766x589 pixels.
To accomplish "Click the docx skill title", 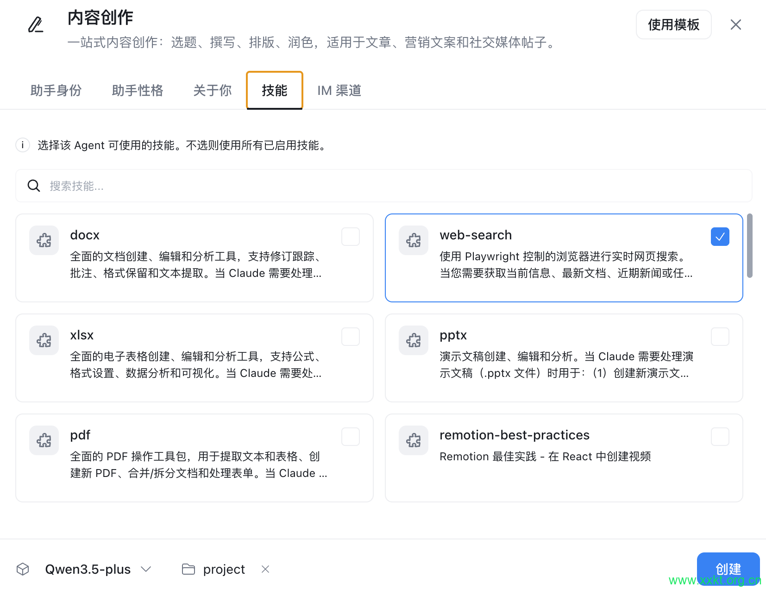I will pos(85,235).
